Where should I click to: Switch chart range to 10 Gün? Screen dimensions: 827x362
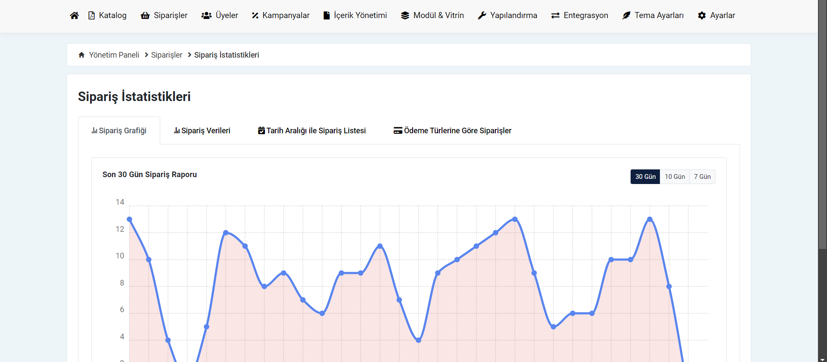pos(675,177)
